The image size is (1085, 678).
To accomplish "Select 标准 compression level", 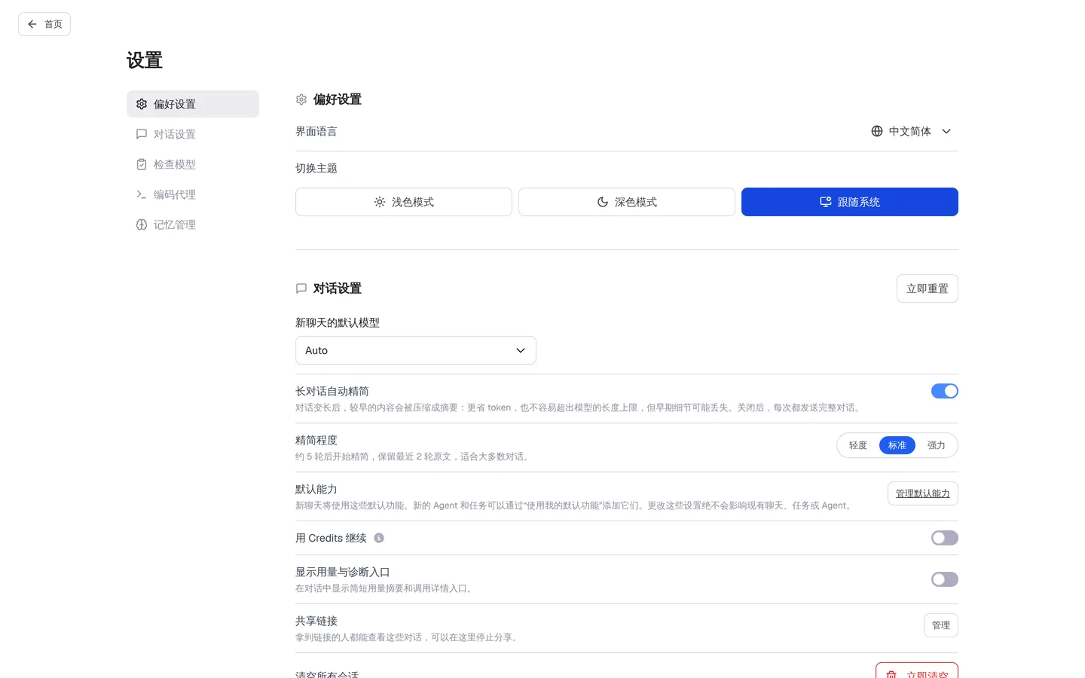I will point(897,445).
